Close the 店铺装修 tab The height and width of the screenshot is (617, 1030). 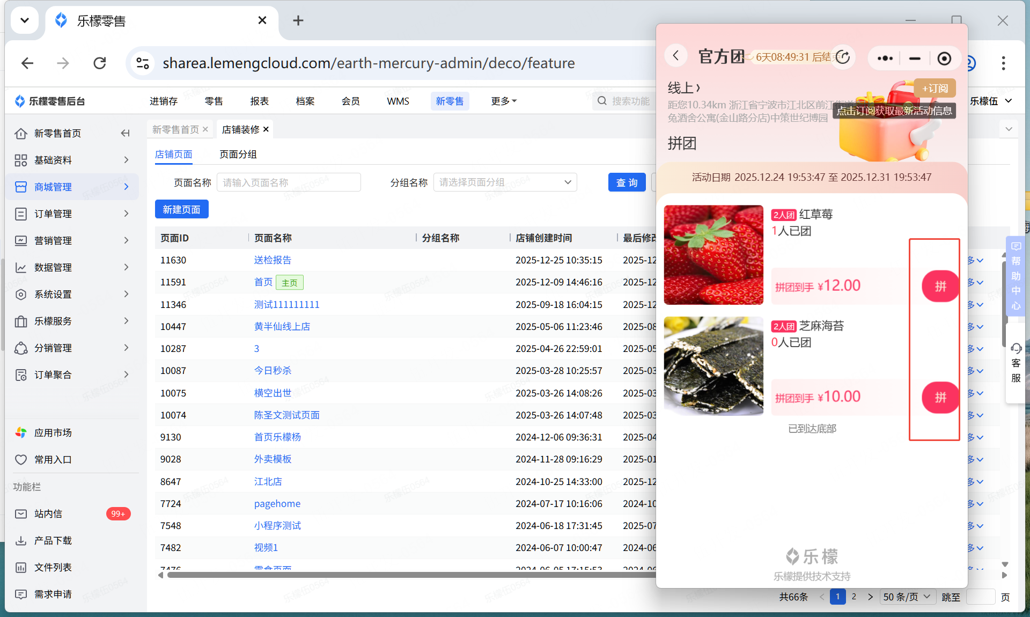[x=266, y=129]
